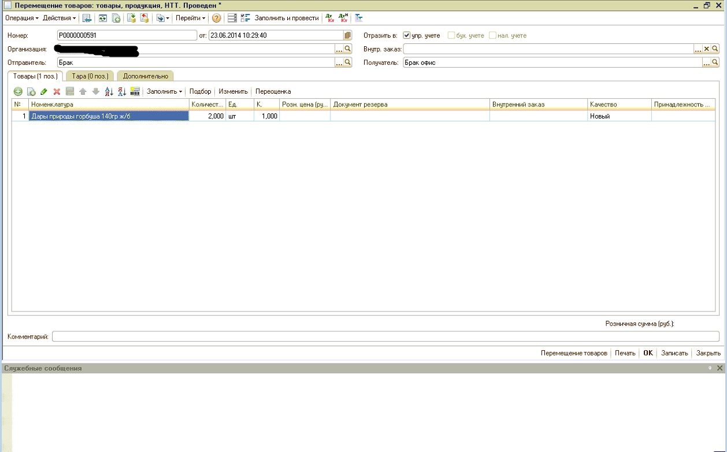
Task: Open the yellow help question mark icon
Action: tap(217, 18)
